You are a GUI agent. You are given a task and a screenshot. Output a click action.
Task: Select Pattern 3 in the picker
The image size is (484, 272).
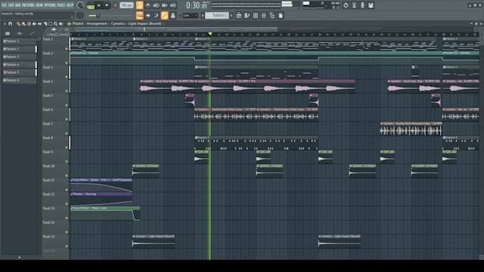point(19,57)
